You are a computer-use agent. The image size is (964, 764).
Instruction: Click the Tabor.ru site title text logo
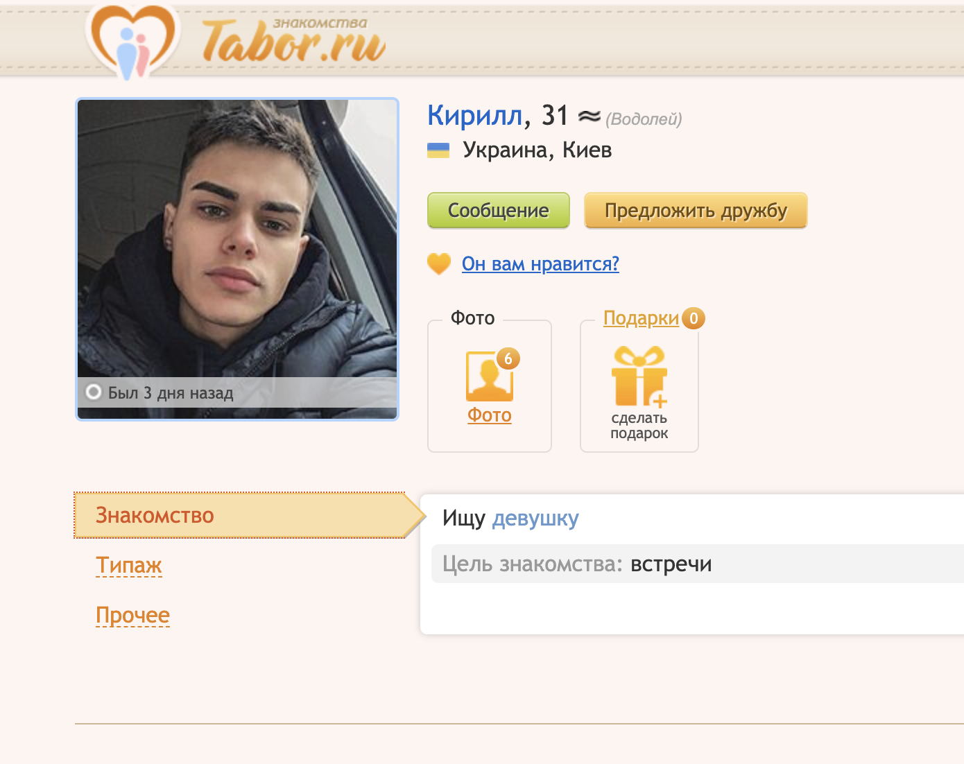pos(294,41)
